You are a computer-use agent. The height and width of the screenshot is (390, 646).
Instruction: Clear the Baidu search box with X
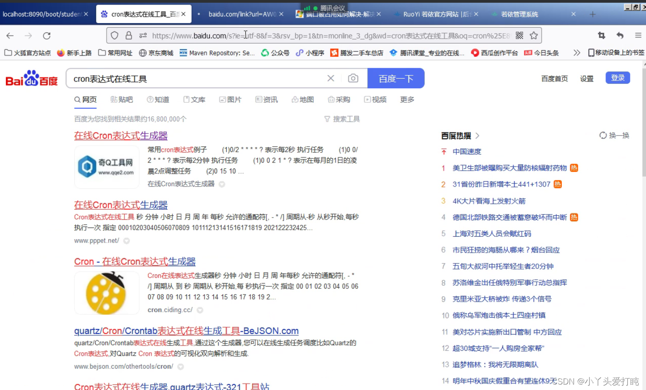click(x=331, y=78)
